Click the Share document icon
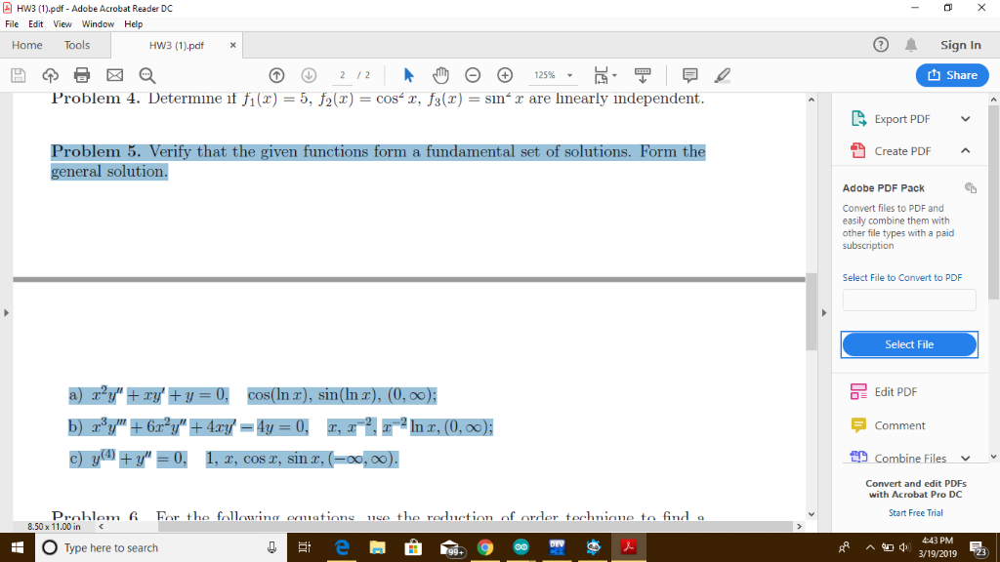This screenshot has height=562, width=1000. [x=952, y=75]
